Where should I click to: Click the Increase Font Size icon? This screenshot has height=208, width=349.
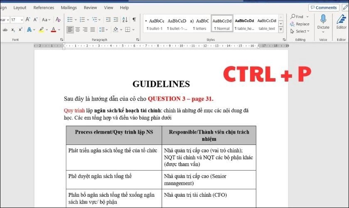click(27, 20)
